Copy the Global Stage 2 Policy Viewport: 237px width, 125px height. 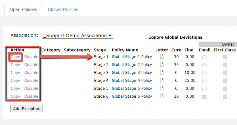click(16, 65)
